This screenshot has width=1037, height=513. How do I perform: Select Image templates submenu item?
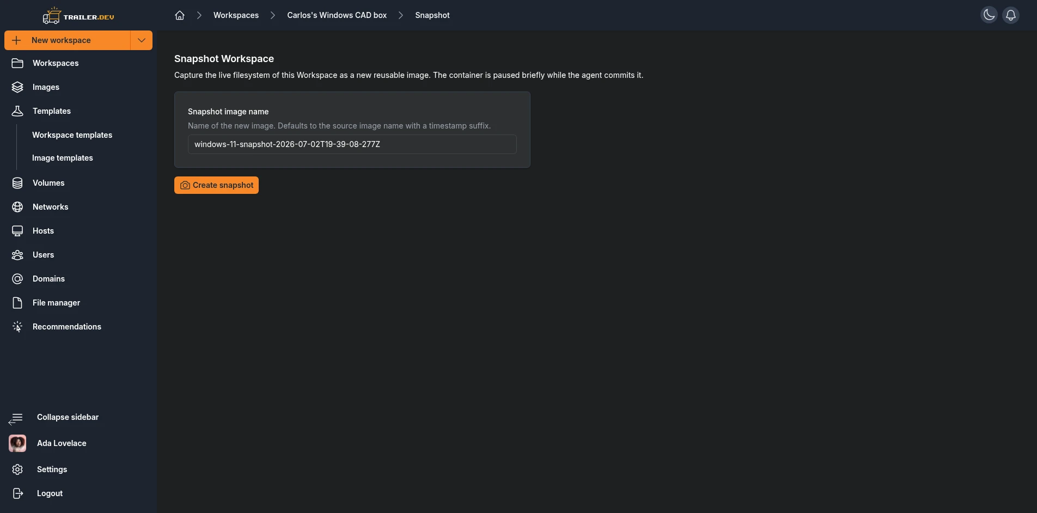(x=63, y=158)
